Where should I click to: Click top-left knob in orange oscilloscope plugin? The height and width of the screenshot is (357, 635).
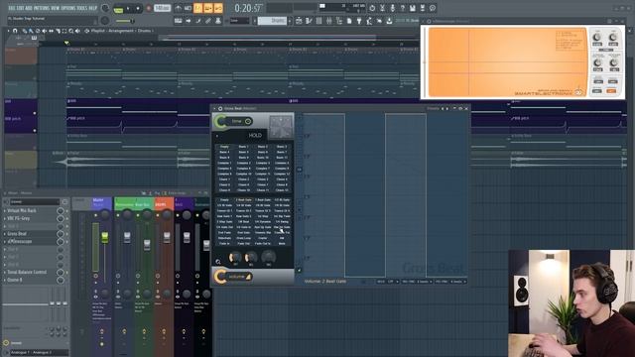click(597, 38)
